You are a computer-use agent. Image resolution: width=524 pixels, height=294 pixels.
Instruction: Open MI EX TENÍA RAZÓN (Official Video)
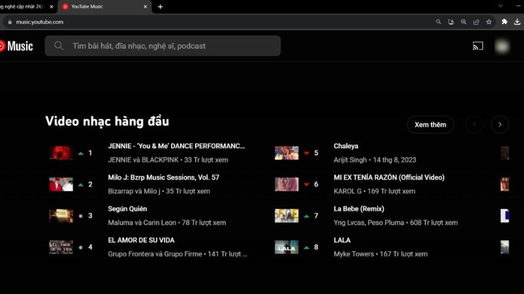coord(389,177)
